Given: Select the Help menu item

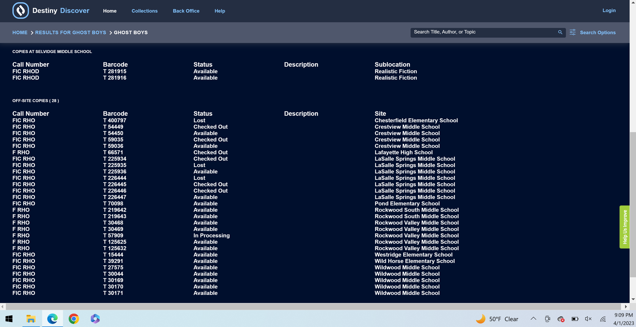Looking at the screenshot, I should click(220, 11).
